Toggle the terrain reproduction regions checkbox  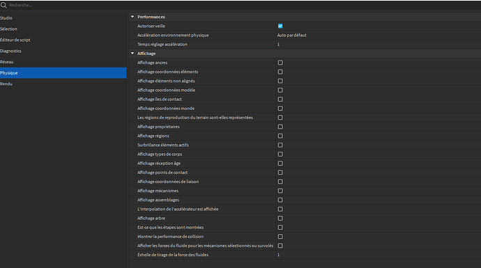280,118
